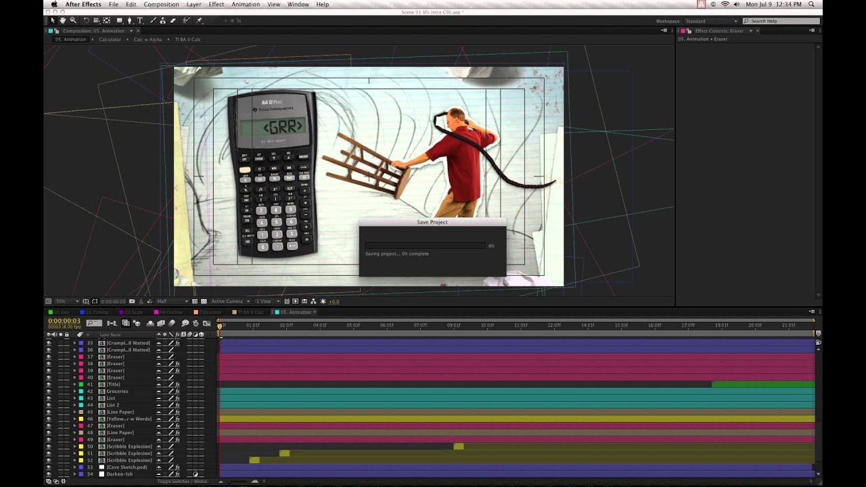This screenshot has height=487, width=866.
Task: Click Calc w Alpha breadcrumb in viewer
Action: [147, 39]
